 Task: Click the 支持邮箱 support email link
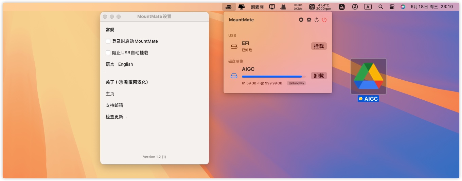tap(114, 105)
